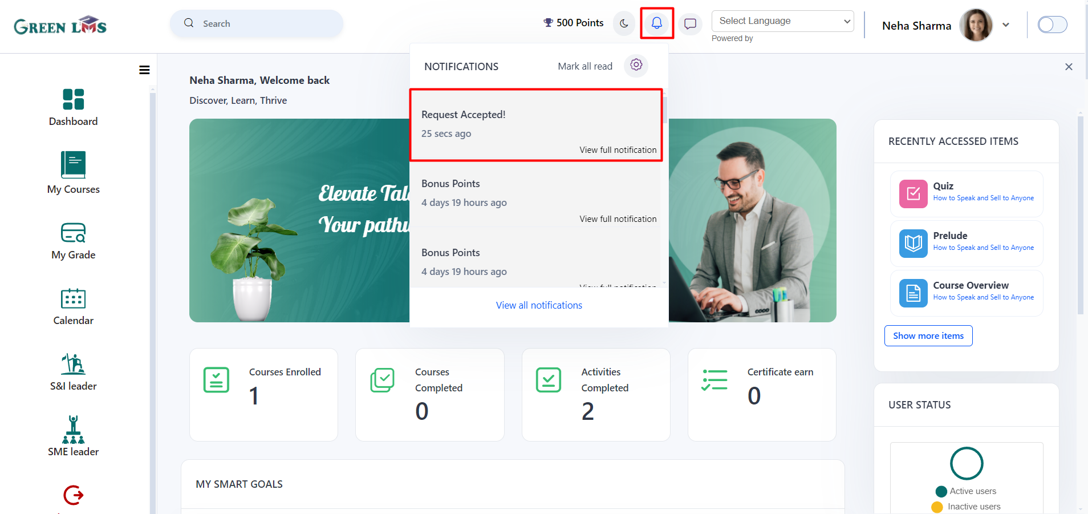Image resolution: width=1088 pixels, height=514 pixels.
Task: Open Calendar from the sidebar
Action: pos(74,307)
